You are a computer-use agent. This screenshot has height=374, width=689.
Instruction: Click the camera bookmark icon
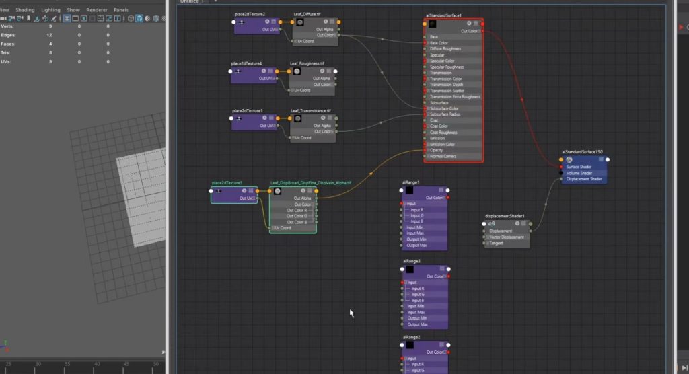point(28,18)
